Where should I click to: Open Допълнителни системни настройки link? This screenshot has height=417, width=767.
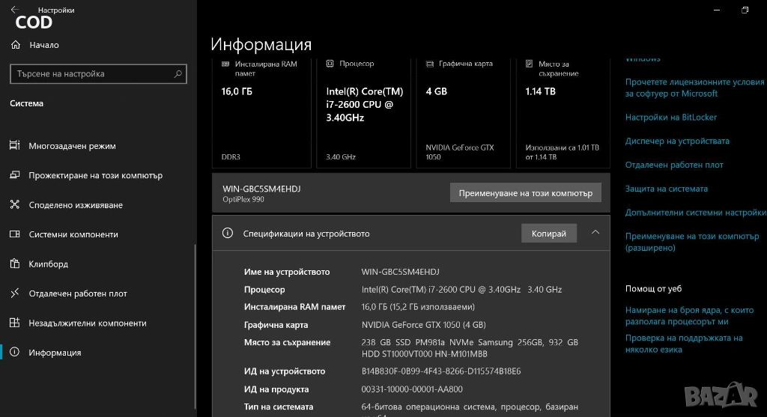point(696,213)
